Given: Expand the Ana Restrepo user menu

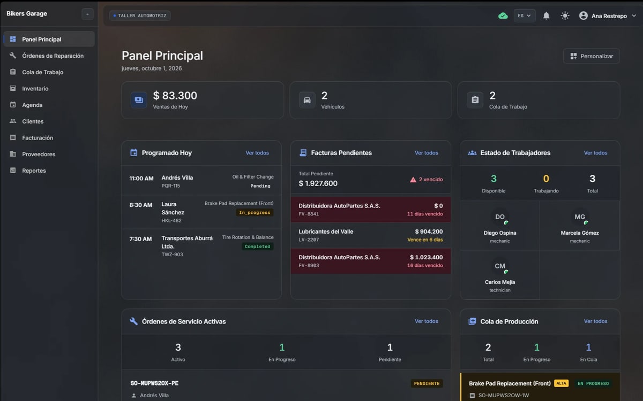Looking at the screenshot, I should pyautogui.click(x=608, y=16).
